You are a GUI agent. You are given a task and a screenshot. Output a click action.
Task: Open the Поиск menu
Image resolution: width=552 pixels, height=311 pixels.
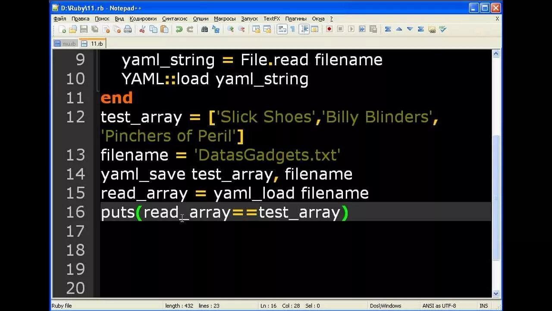point(102,19)
